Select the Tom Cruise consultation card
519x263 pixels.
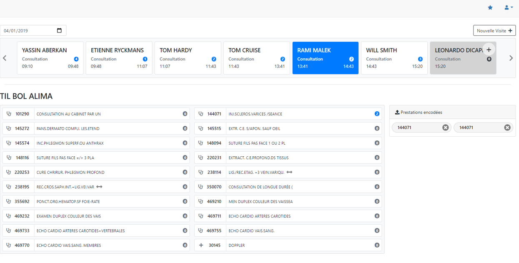(256, 58)
